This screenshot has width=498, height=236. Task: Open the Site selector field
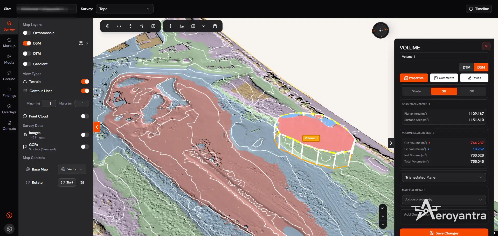coord(47,9)
